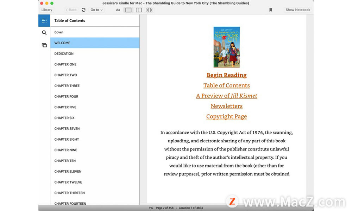
Task: Click the 1% reading progress indicator
Action: [151, 208]
